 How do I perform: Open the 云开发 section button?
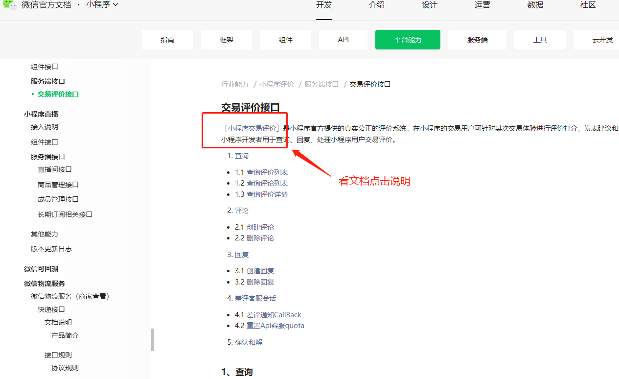pyautogui.click(x=596, y=40)
